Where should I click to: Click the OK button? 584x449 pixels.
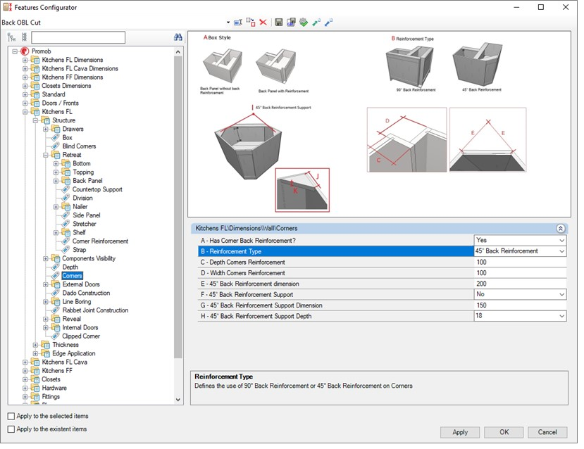504,432
